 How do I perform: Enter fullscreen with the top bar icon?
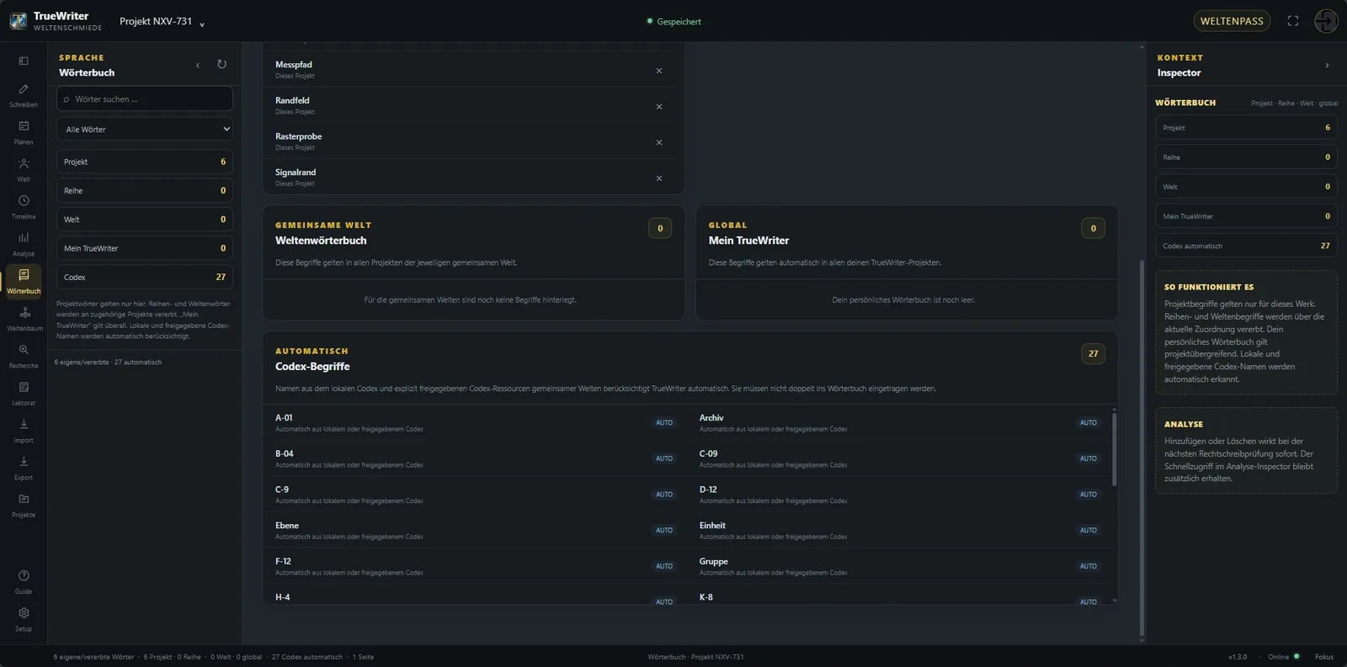[x=1293, y=21]
